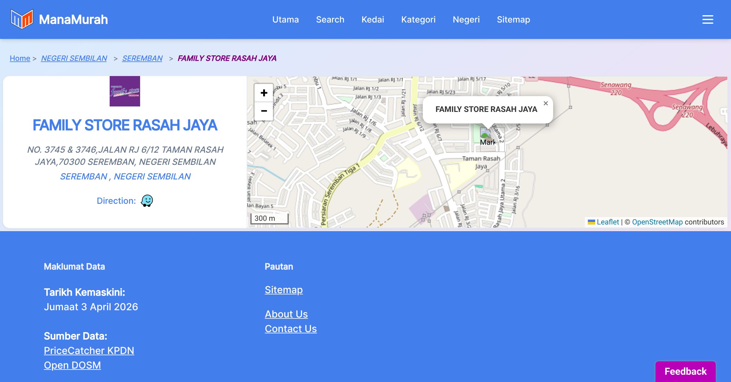The height and width of the screenshot is (382, 731).
Task: Open SEREMBAN breadcrumb link
Action: tap(142, 58)
